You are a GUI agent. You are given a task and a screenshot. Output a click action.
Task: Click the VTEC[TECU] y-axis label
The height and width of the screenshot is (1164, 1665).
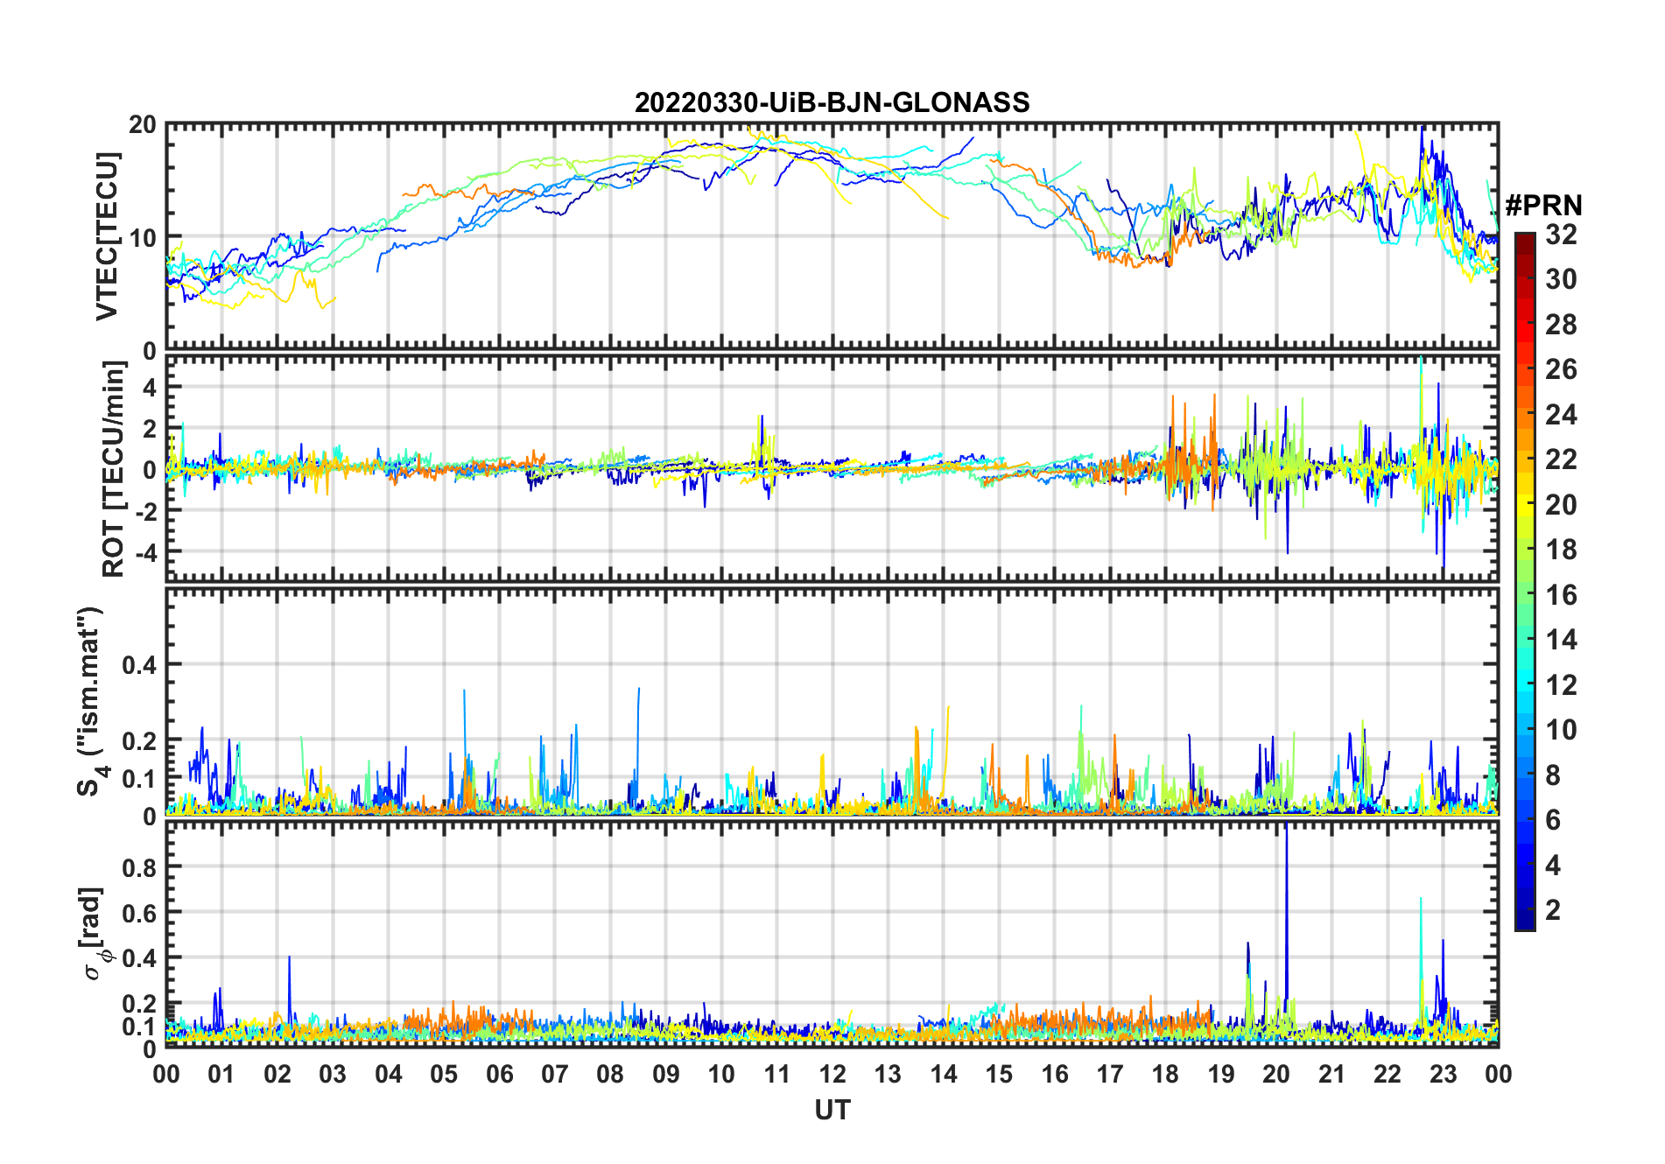click(108, 236)
